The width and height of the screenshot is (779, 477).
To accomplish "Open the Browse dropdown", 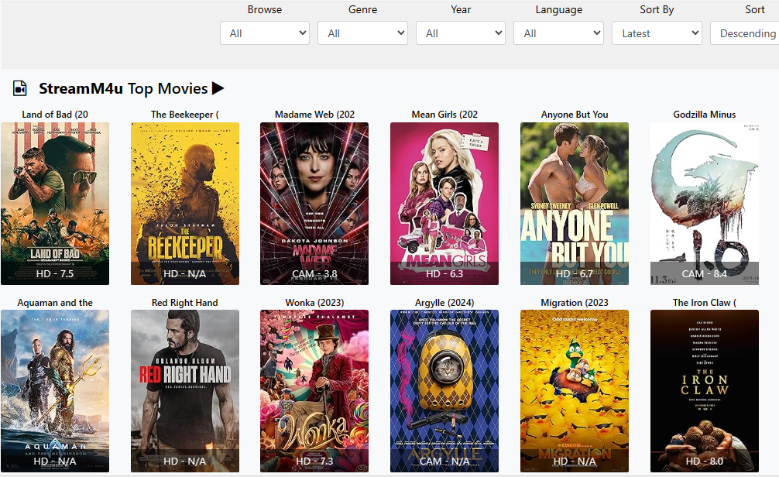I will (x=265, y=33).
